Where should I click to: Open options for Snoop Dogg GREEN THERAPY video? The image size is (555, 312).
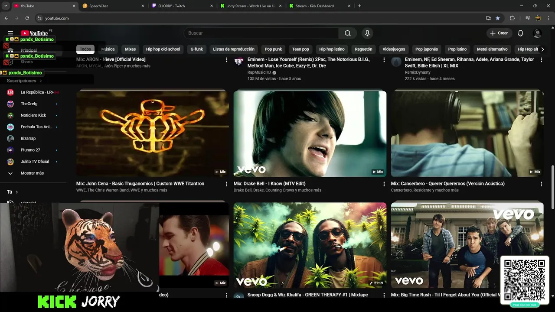(x=384, y=295)
